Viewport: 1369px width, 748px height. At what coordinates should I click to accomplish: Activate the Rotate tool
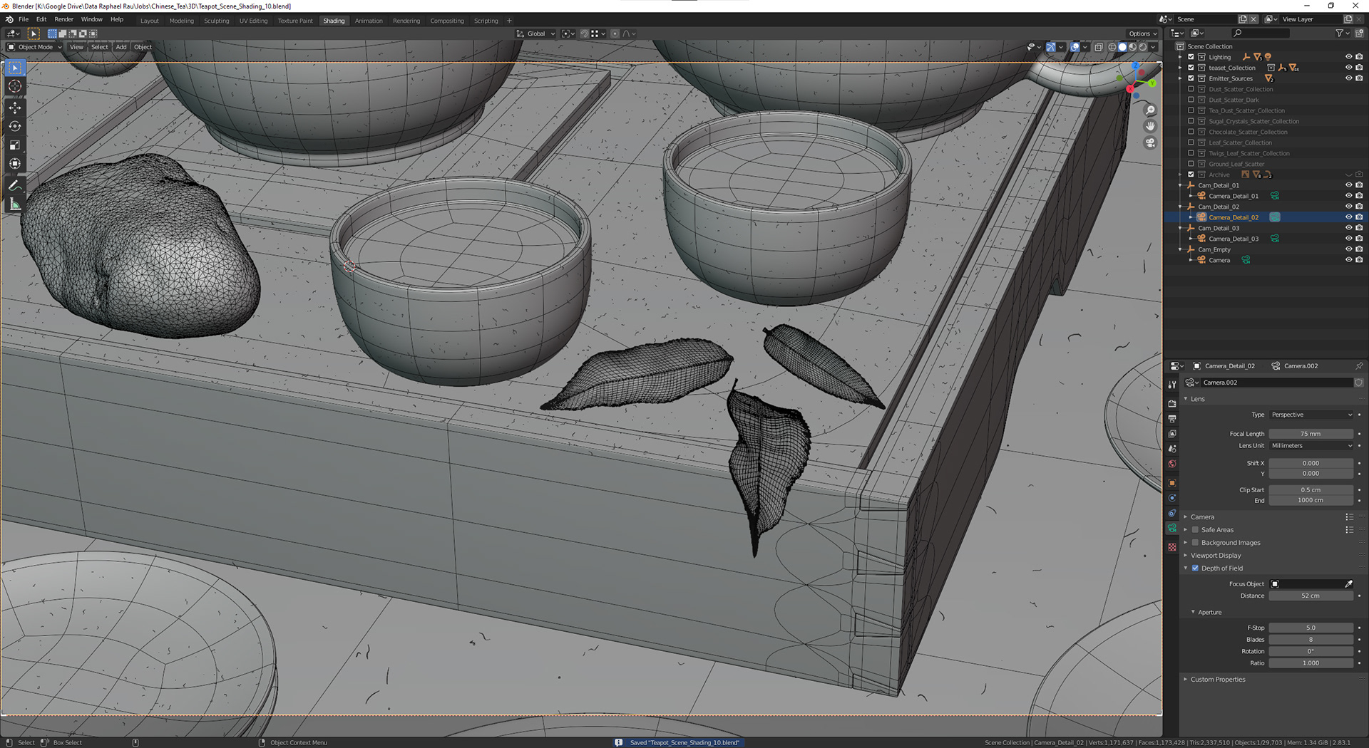click(14, 126)
